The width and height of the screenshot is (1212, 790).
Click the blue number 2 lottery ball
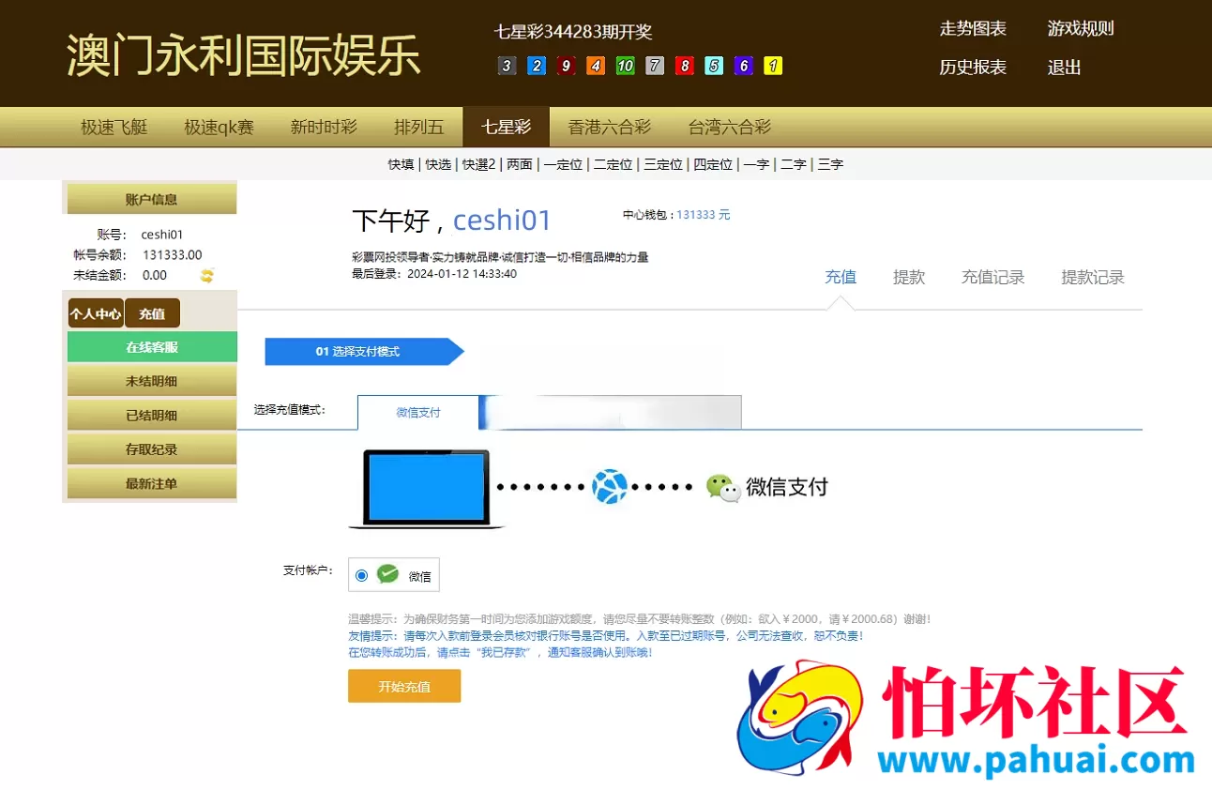point(536,66)
